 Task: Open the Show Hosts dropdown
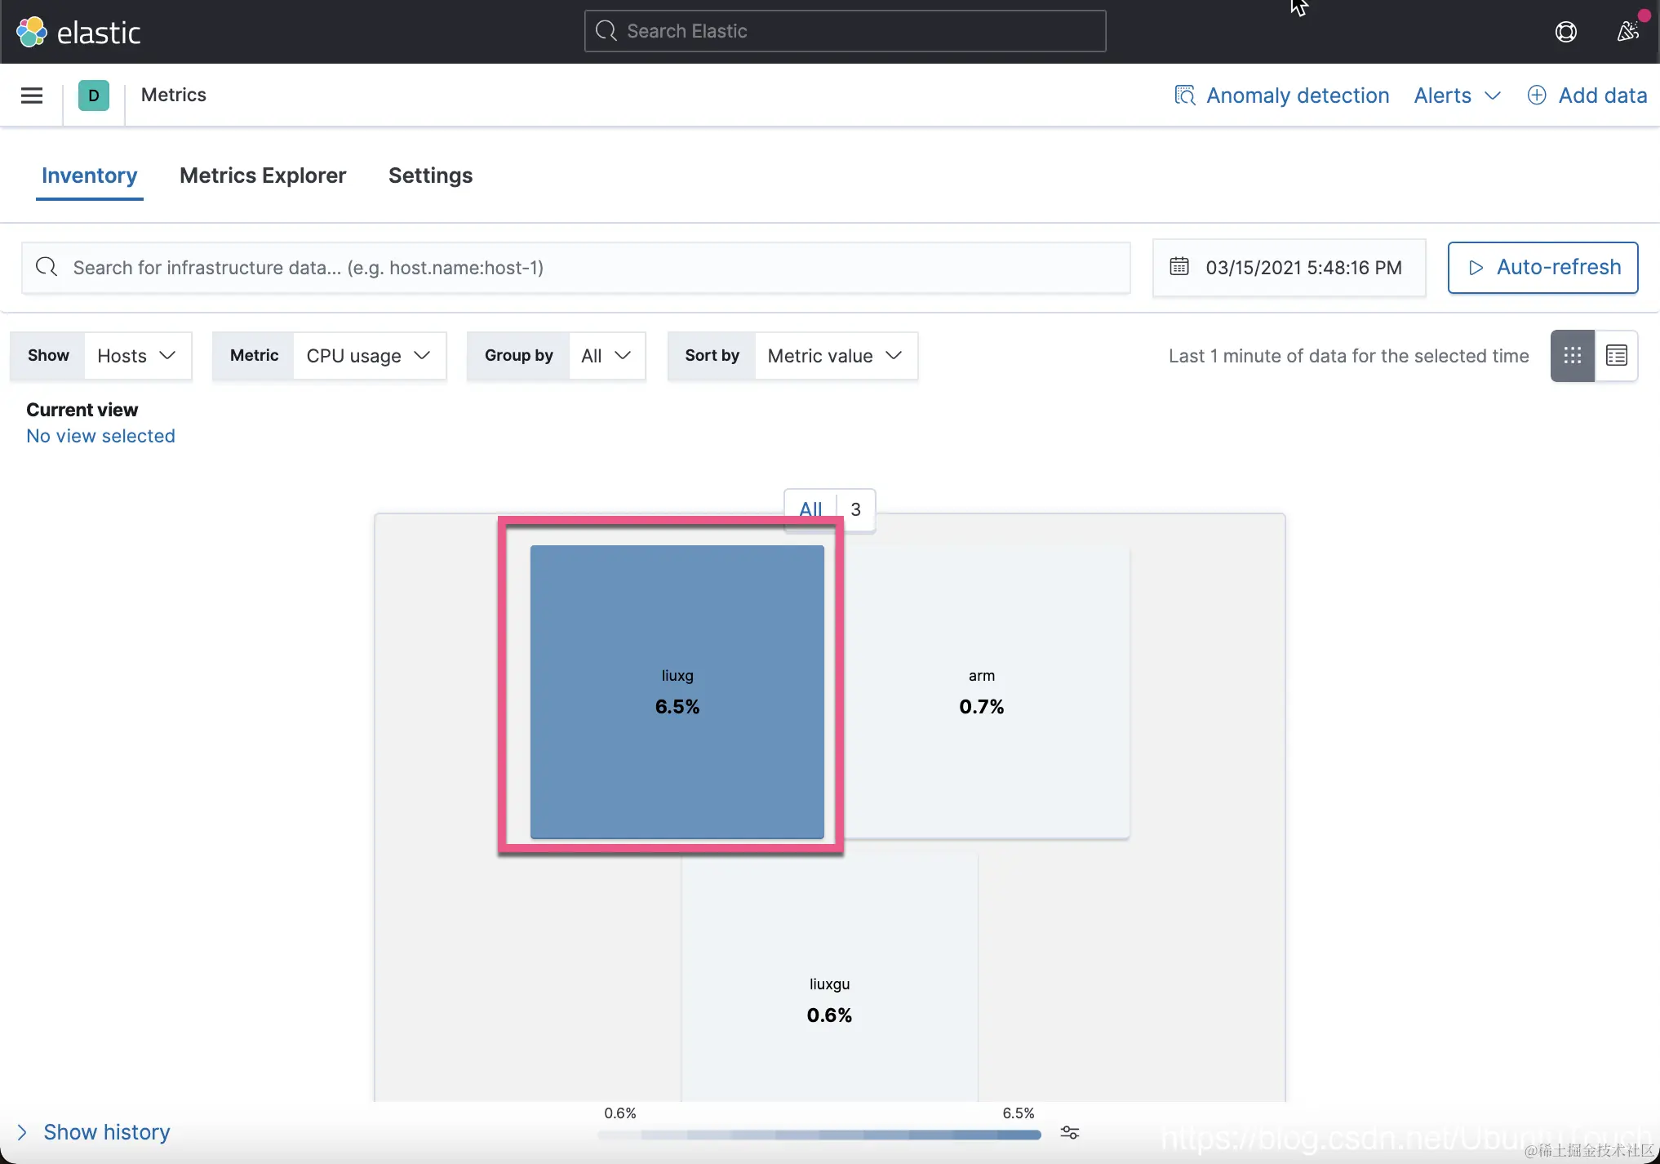[136, 356]
